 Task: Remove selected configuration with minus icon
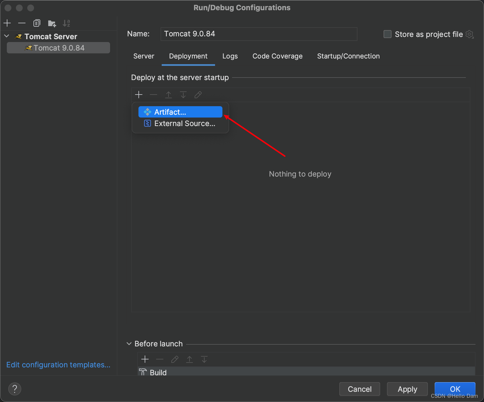(x=22, y=23)
